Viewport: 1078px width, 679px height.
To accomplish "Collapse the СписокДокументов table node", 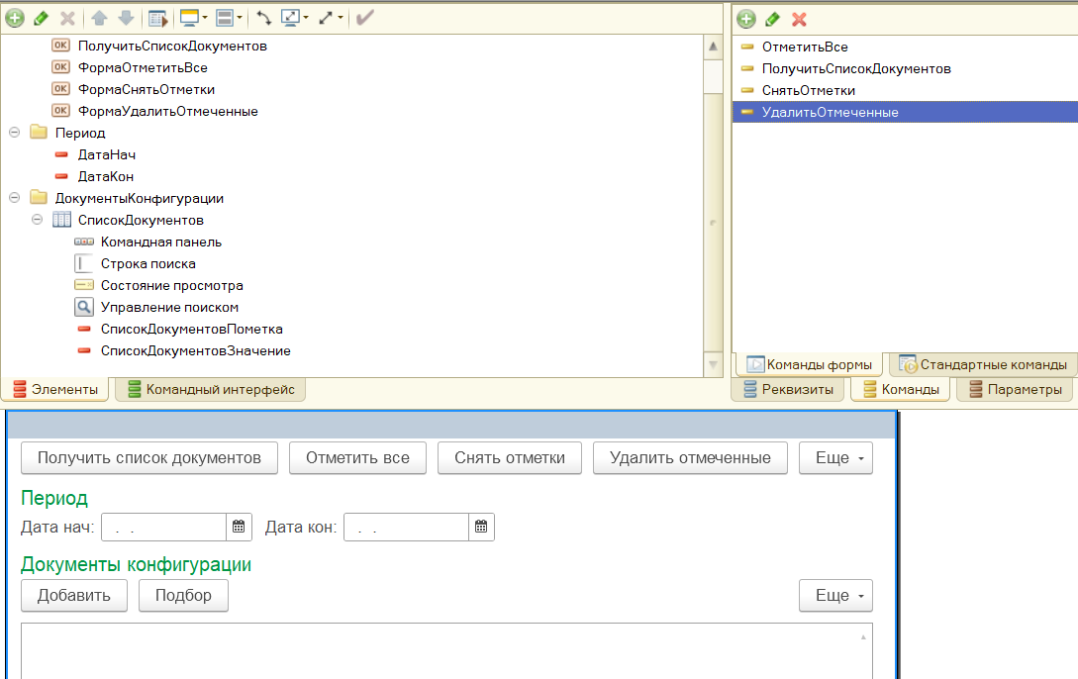I will pyautogui.click(x=38, y=220).
